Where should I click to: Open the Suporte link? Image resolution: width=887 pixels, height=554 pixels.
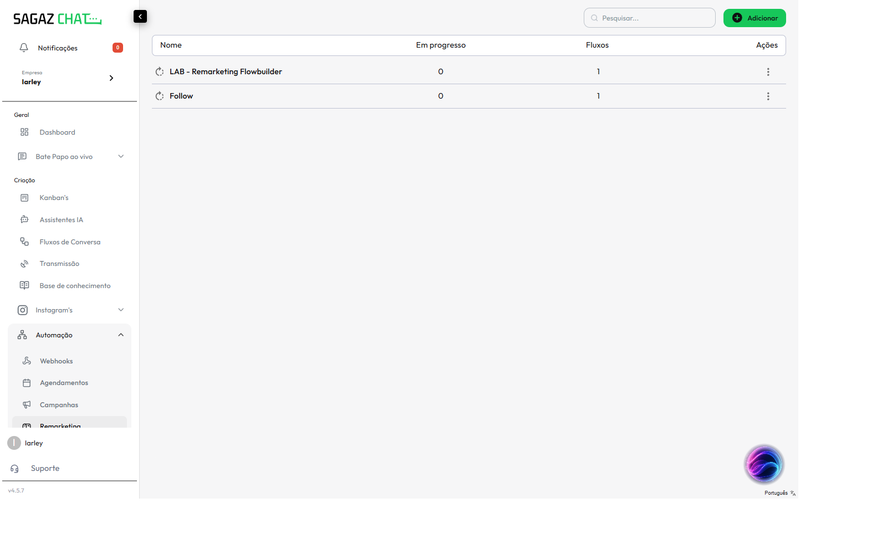(x=45, y=468)
